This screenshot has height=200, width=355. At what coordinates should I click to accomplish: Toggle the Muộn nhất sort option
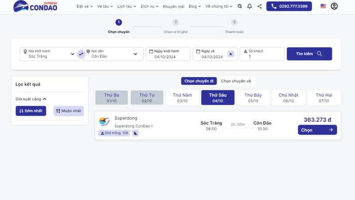pos(68,111)
